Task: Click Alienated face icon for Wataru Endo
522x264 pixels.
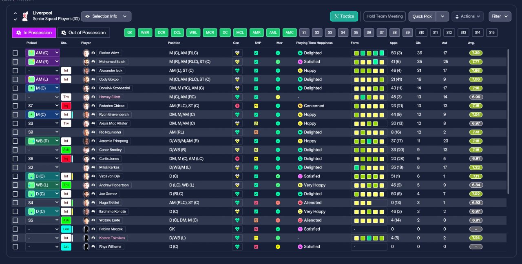Action: (300, 220)
